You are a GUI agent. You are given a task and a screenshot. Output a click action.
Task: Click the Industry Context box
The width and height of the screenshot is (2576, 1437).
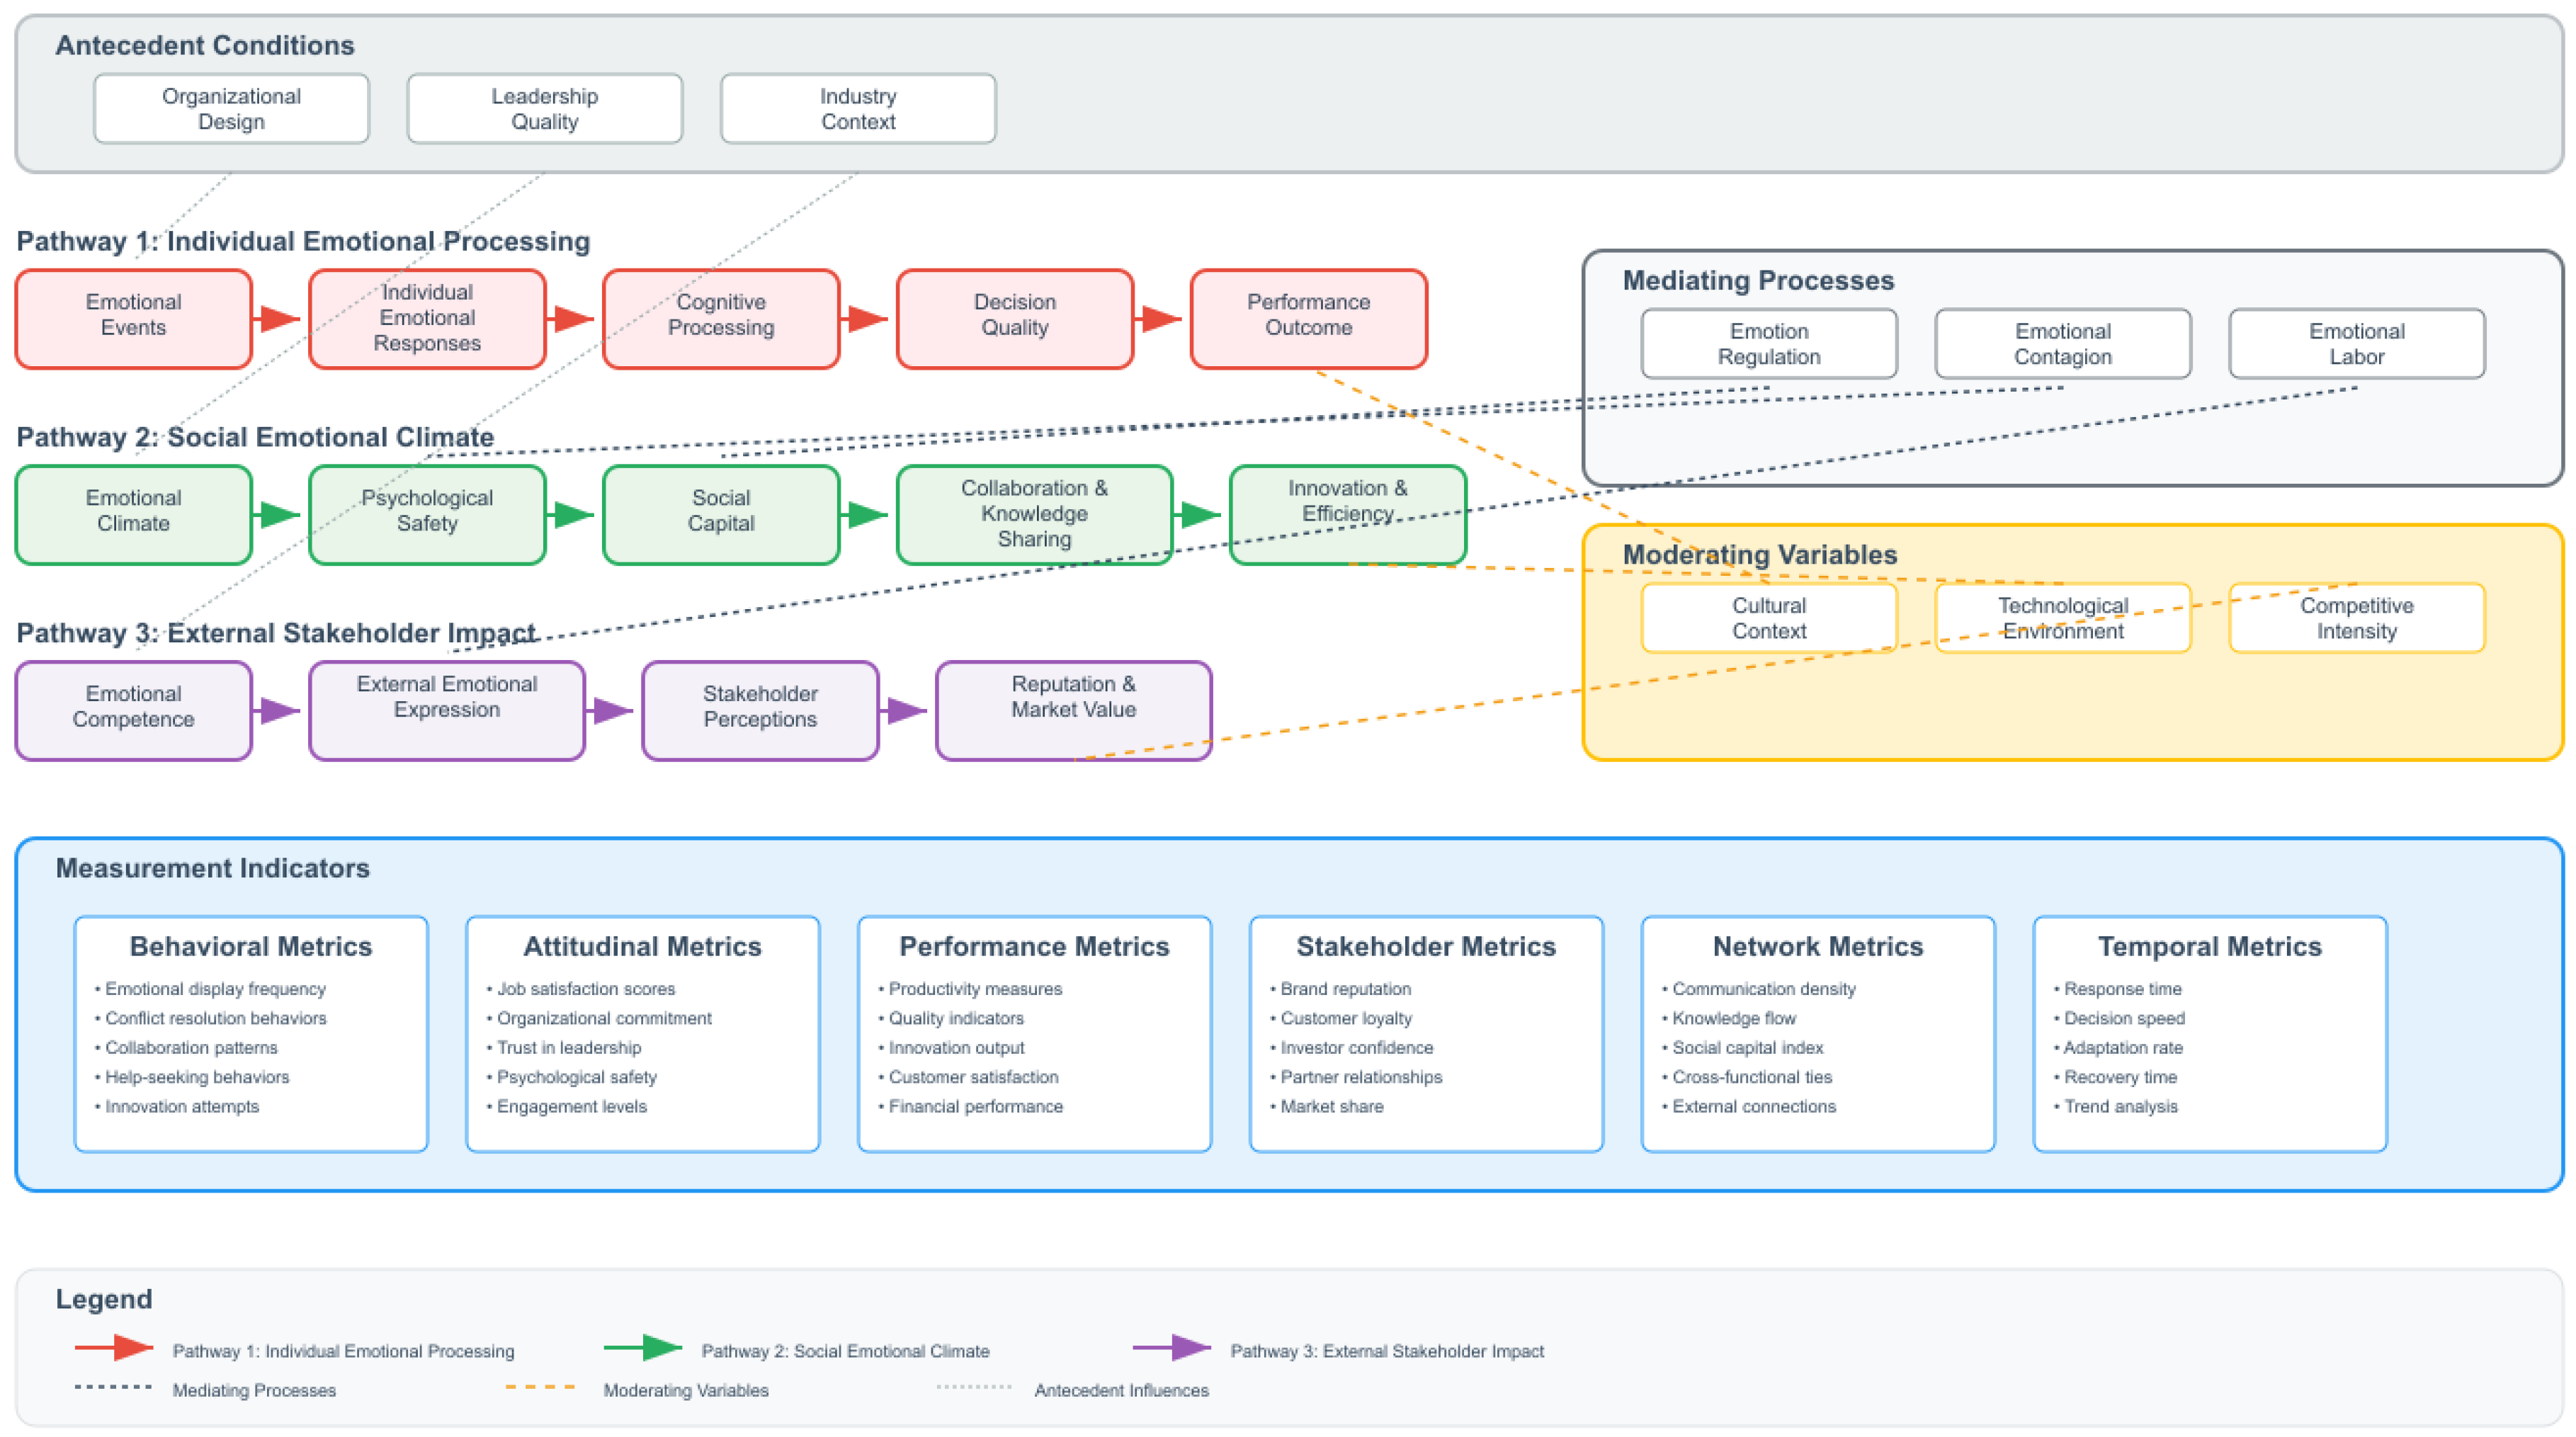point(858,109)
